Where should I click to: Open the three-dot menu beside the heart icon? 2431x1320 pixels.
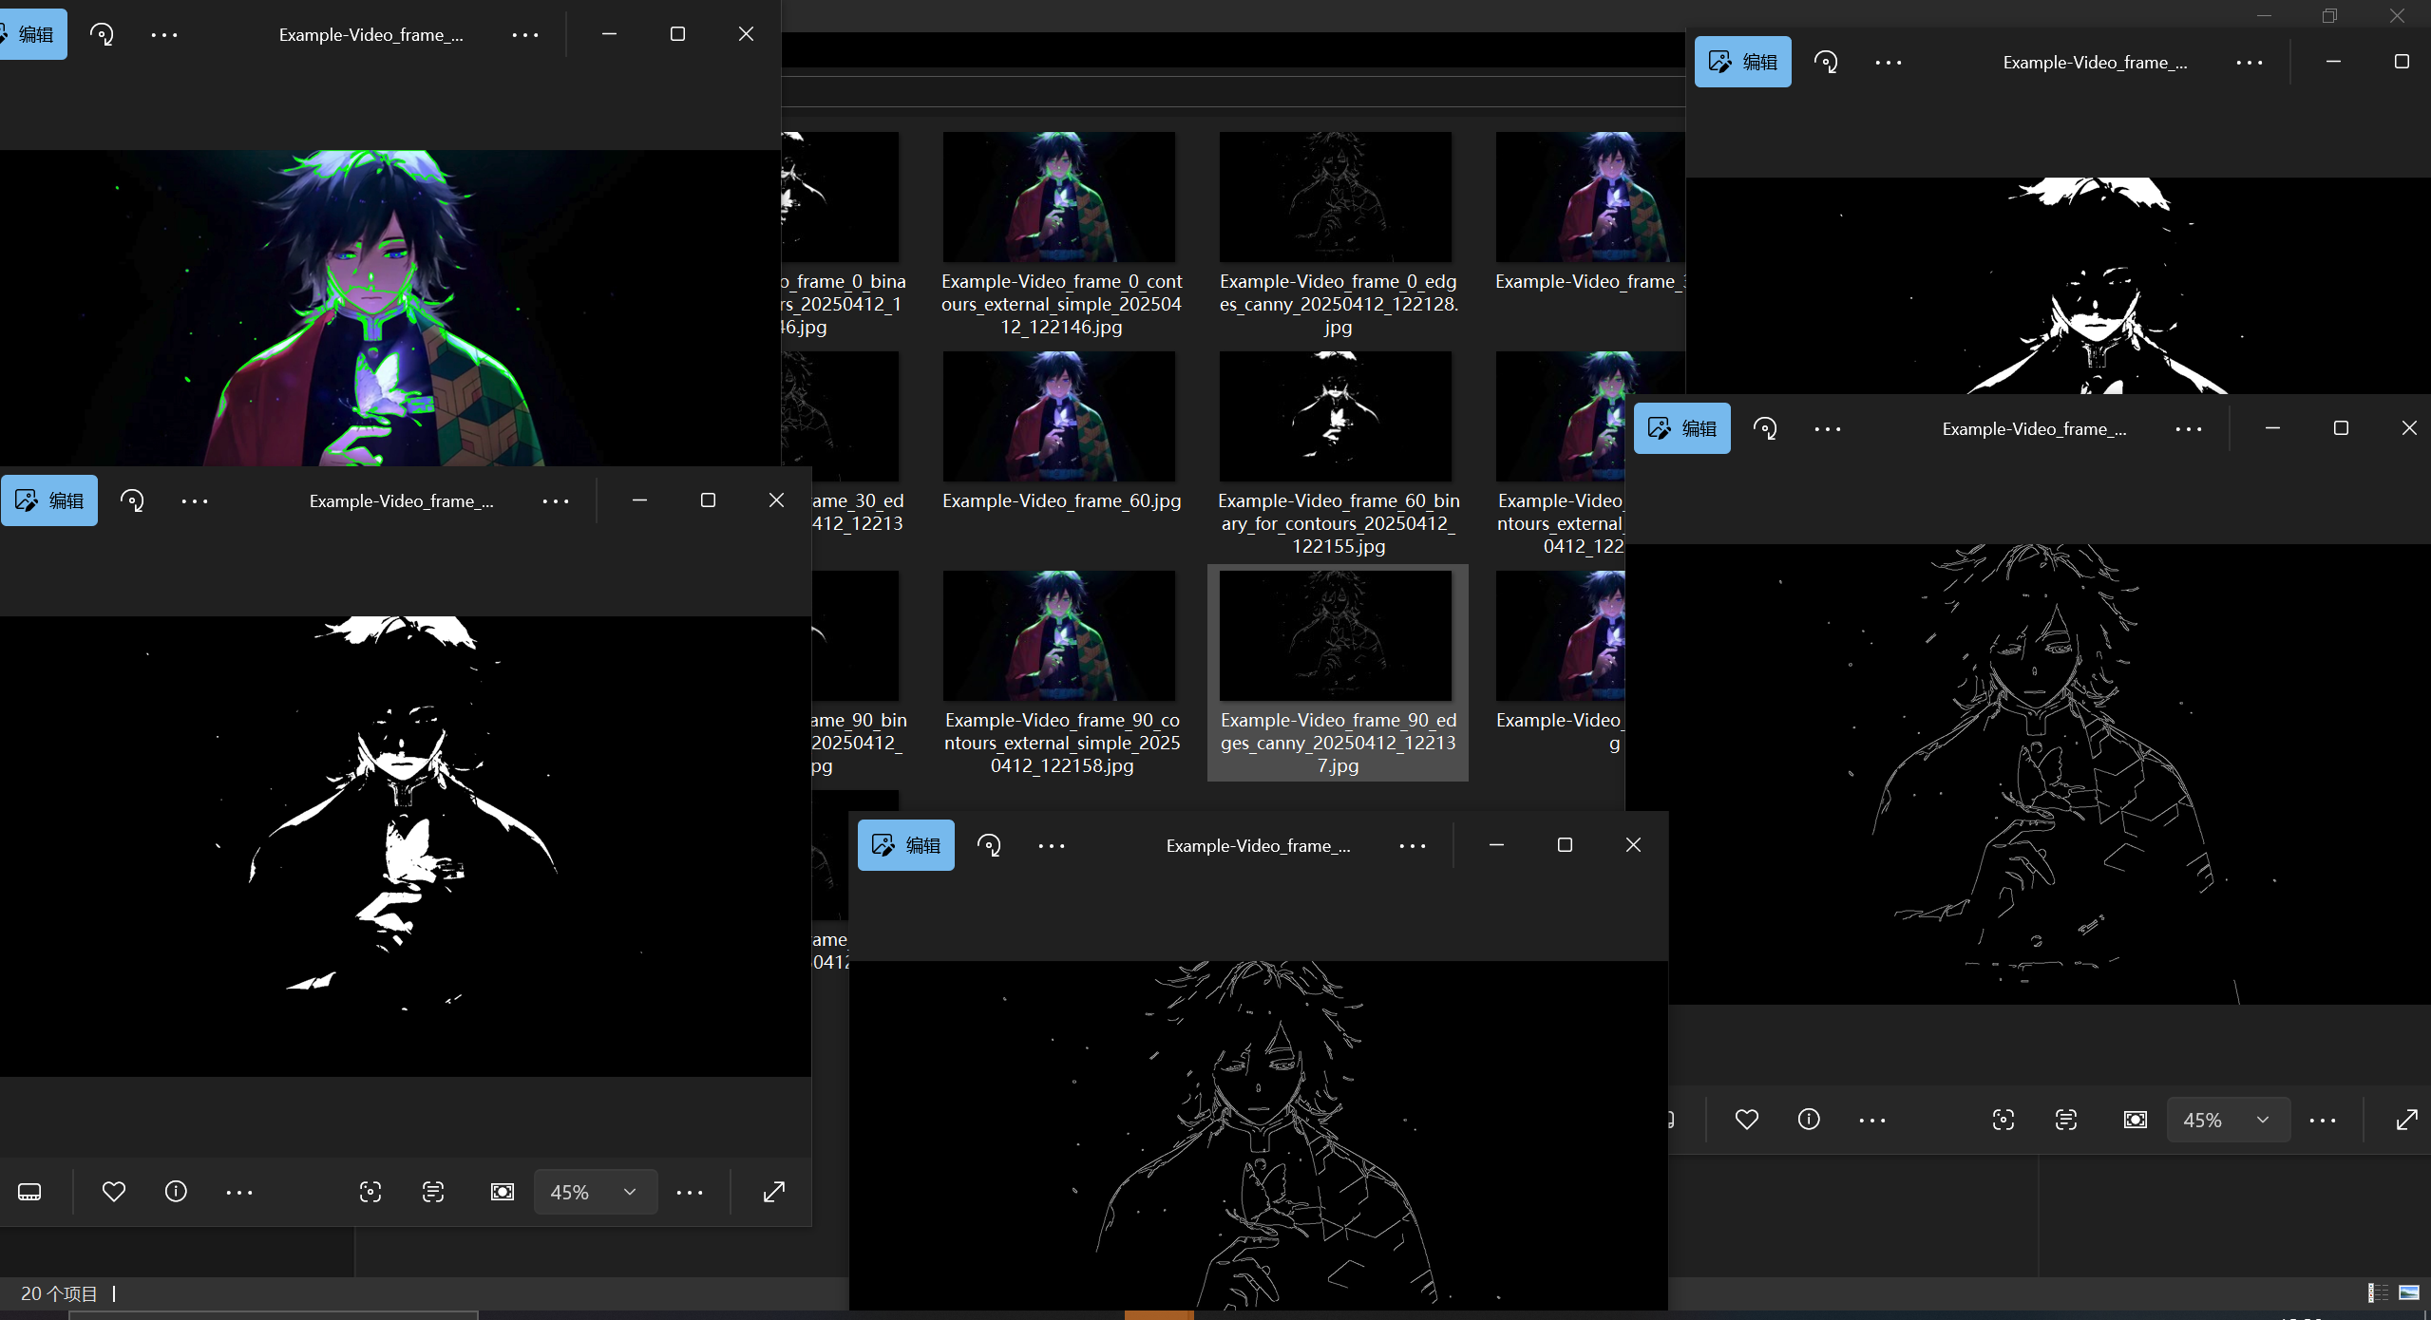(x=239, y=1192)
